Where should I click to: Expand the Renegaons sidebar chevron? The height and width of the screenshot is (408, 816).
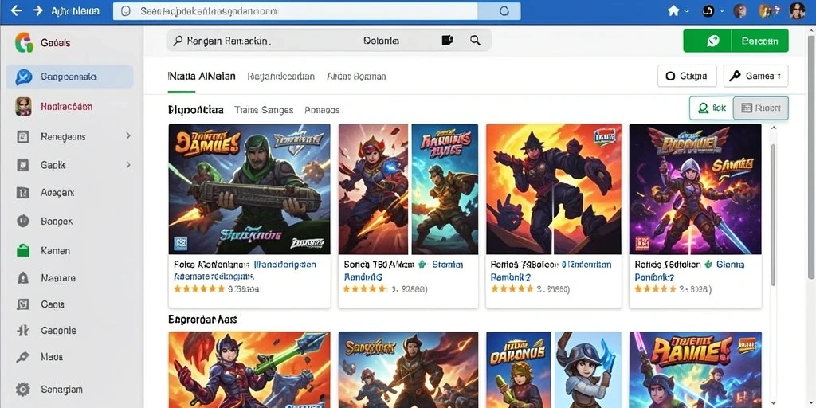[x=128, y=136]
